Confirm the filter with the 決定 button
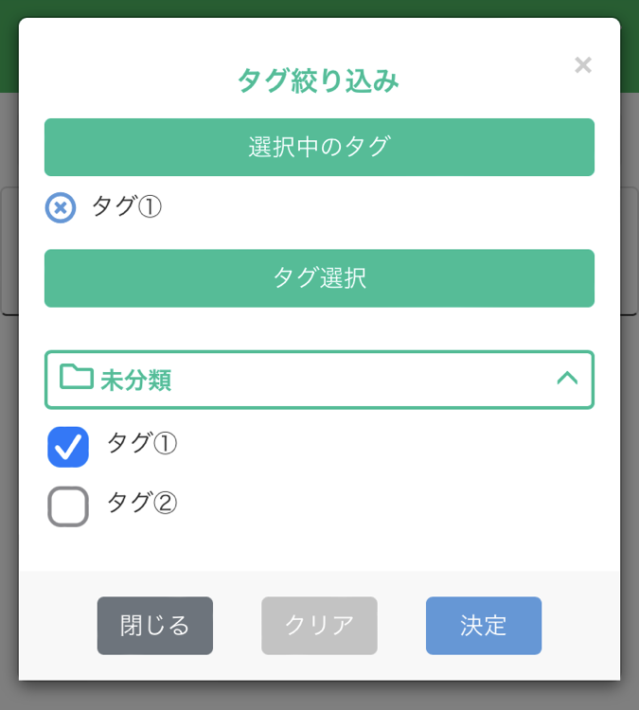This screenshot has width=639, height=710. 484,626
